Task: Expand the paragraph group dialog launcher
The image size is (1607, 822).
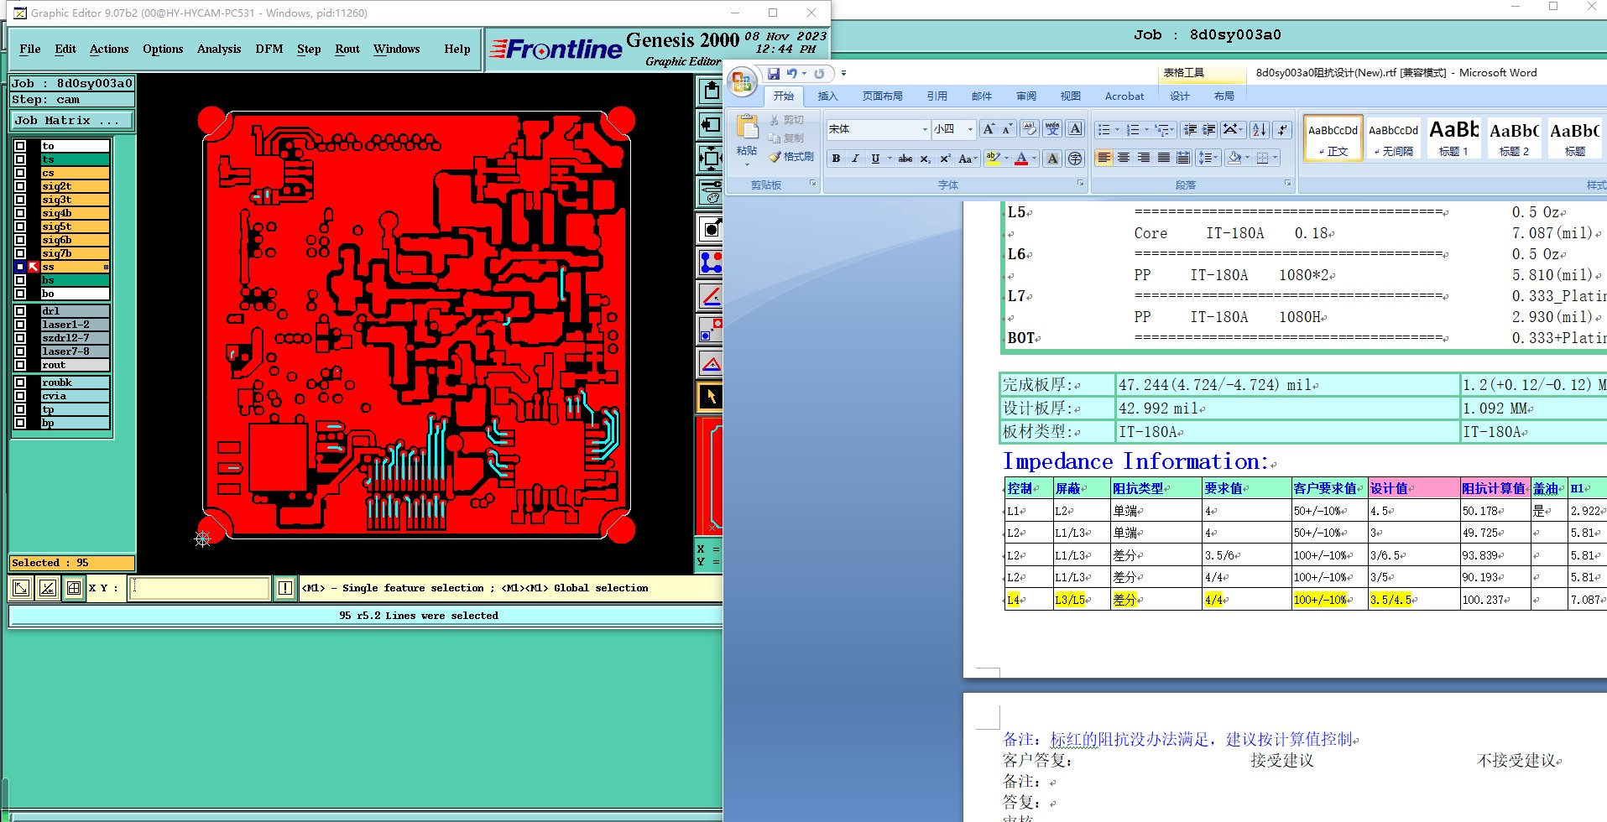Action: (x=1287, y=183)
